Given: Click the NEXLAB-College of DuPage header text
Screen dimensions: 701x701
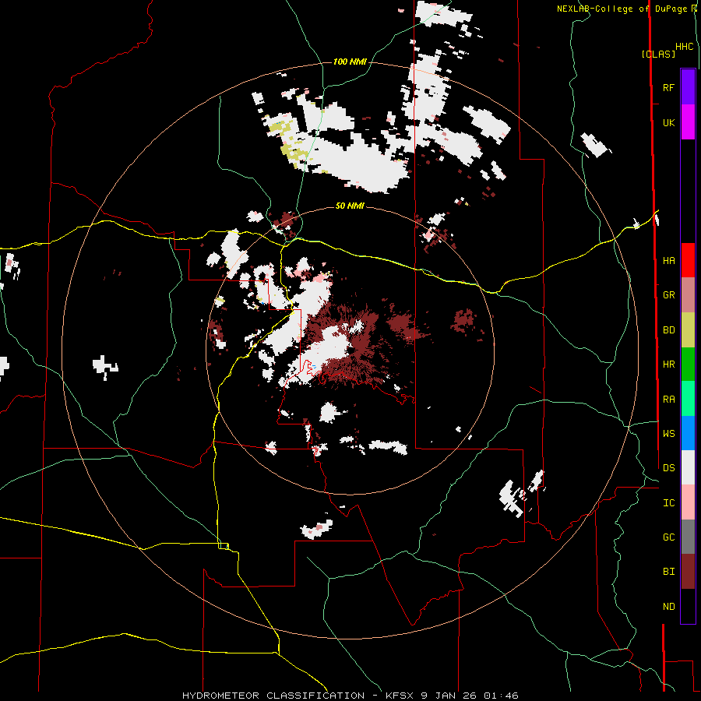Looking at the screenshot, I should point(622,9).
